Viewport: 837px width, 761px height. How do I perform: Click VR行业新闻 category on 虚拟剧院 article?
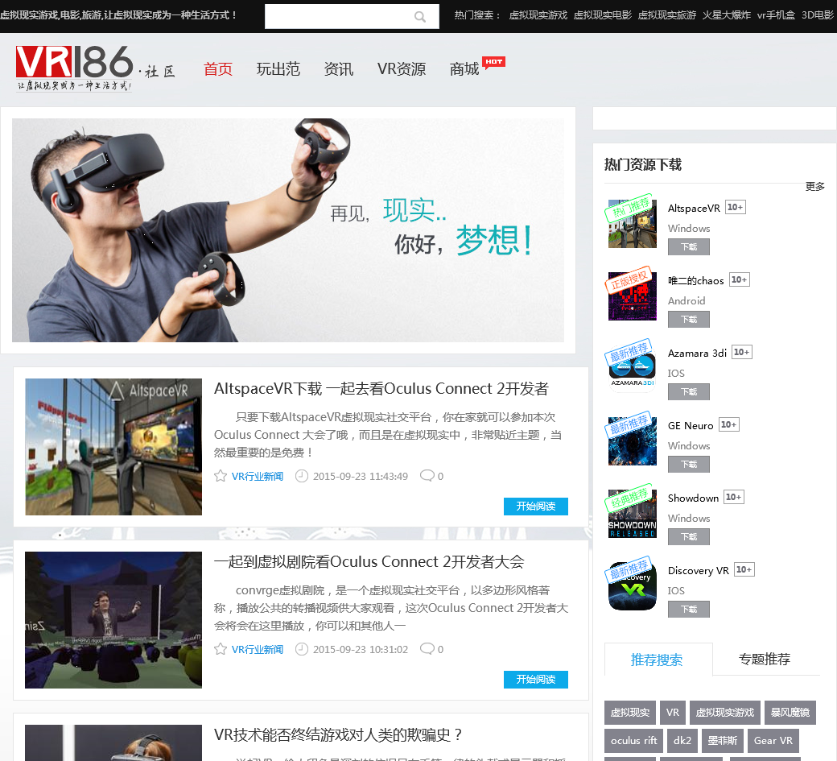[x=258, y=649]
